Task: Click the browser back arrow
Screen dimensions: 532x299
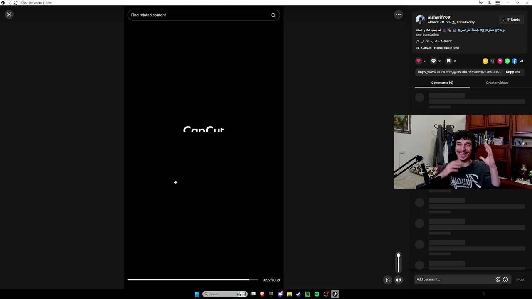Action: (9, 2)
